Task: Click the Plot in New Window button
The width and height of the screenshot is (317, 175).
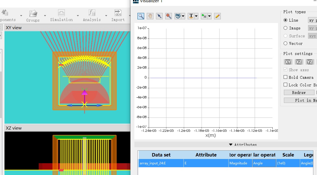Action: [300, 100]
